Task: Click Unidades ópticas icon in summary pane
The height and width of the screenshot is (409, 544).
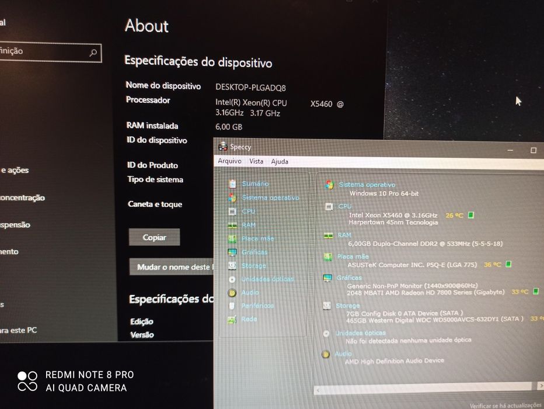Action: [326, 333]
